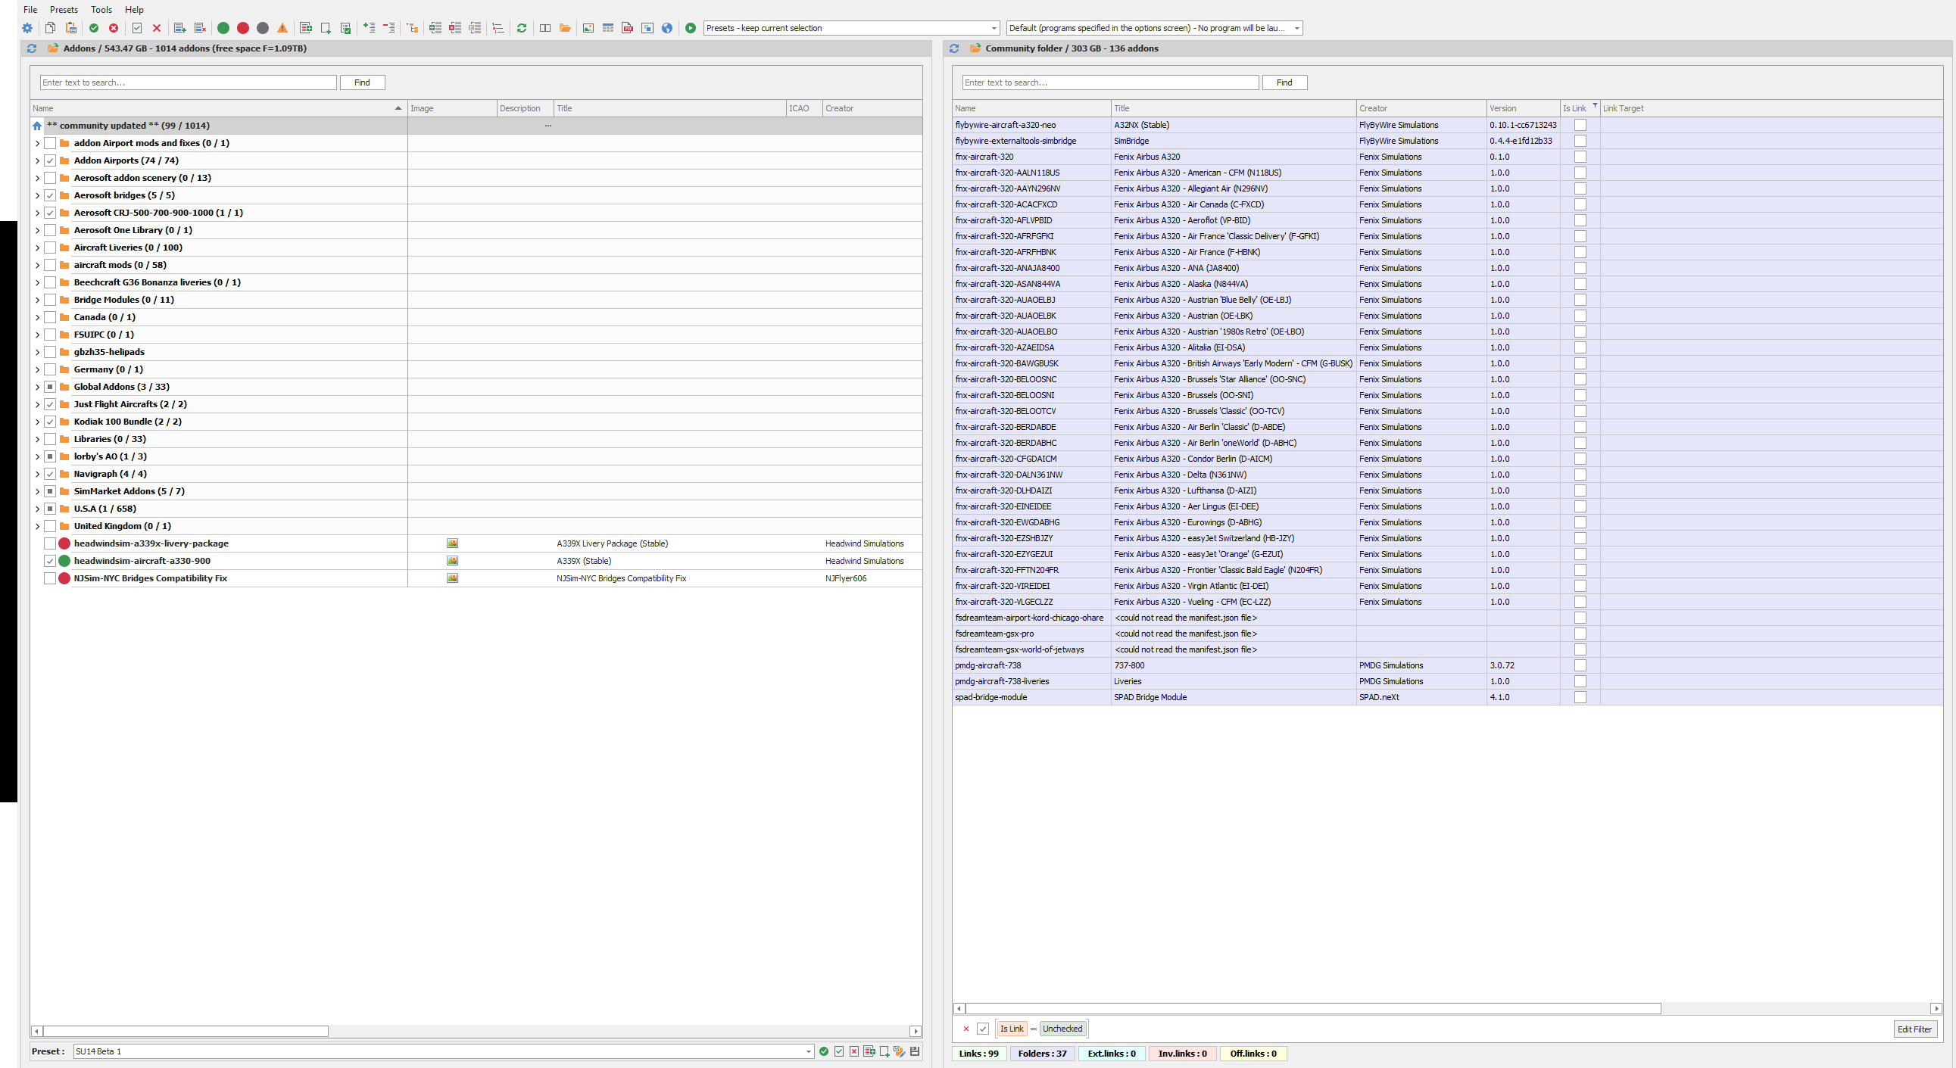Open the Presets menu
The width and height of the screenshot is (1956, 1068).
point(64,9)
